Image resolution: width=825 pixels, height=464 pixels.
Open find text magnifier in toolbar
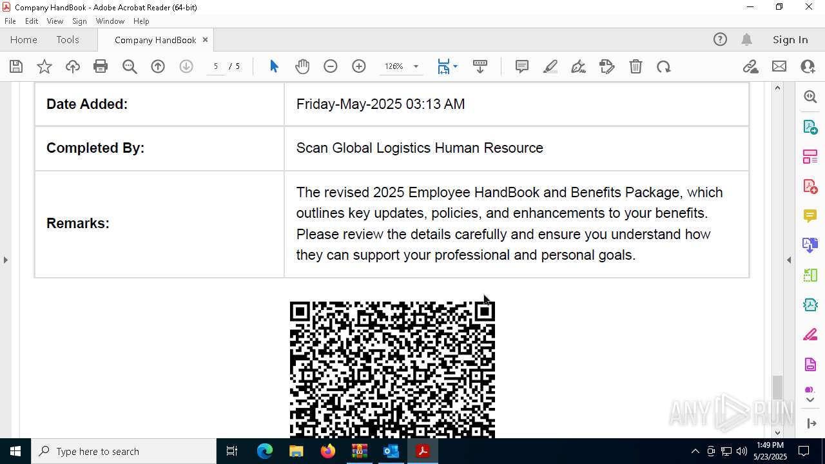coord(130,66)
